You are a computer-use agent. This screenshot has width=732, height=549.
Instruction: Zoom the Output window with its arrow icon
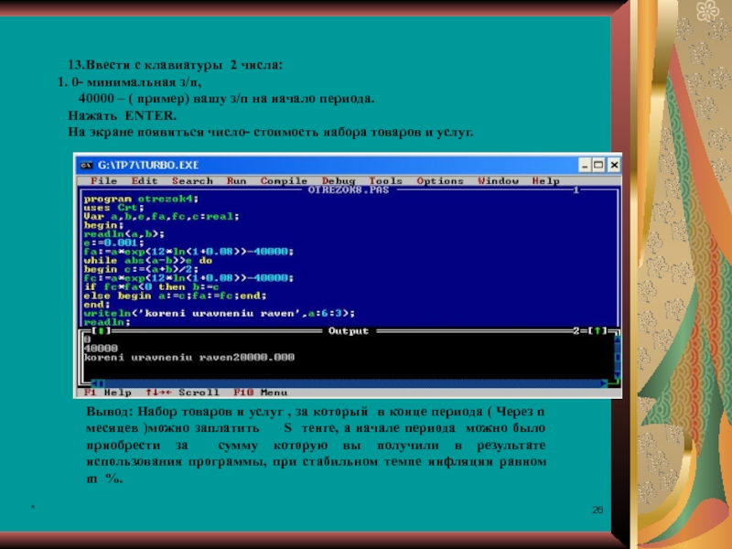[601, 329]
